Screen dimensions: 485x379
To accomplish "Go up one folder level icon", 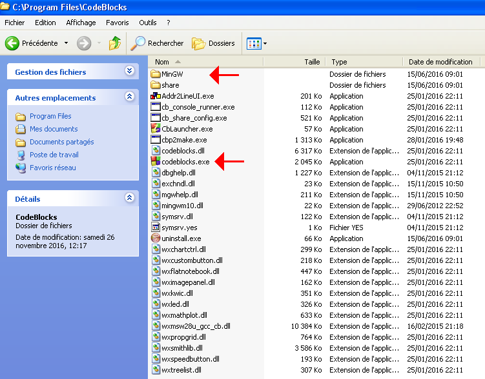I will [115, 43].
